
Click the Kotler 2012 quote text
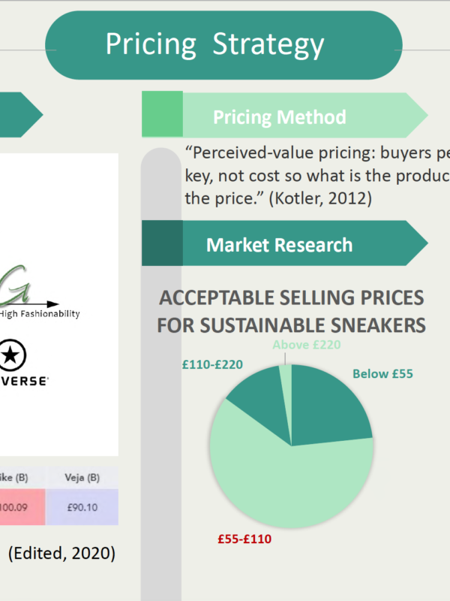[x=317, y=176]
